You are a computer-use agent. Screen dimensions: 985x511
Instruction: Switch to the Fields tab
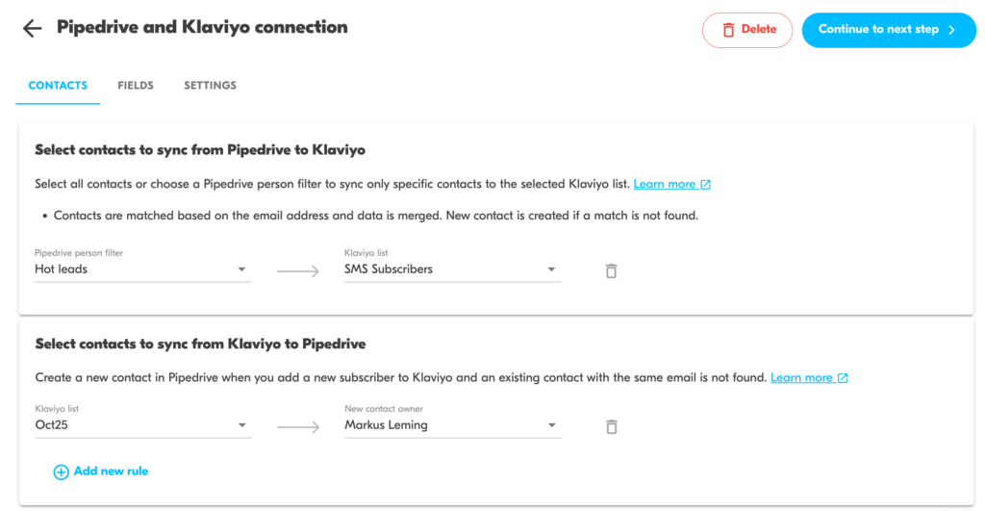pos(136,86)
